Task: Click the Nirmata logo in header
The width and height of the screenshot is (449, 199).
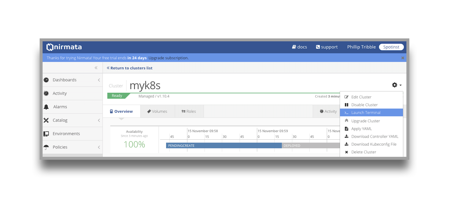Action: tap(64, 47)
